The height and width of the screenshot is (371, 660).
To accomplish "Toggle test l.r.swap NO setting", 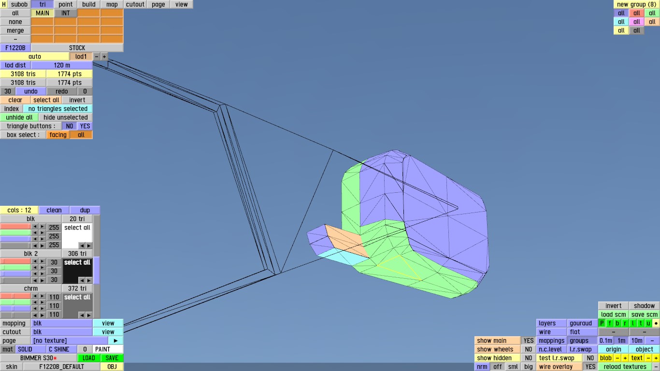I will point(590,358).
